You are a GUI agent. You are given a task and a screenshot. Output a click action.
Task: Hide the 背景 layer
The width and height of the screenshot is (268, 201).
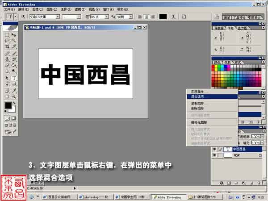(214, 155)
